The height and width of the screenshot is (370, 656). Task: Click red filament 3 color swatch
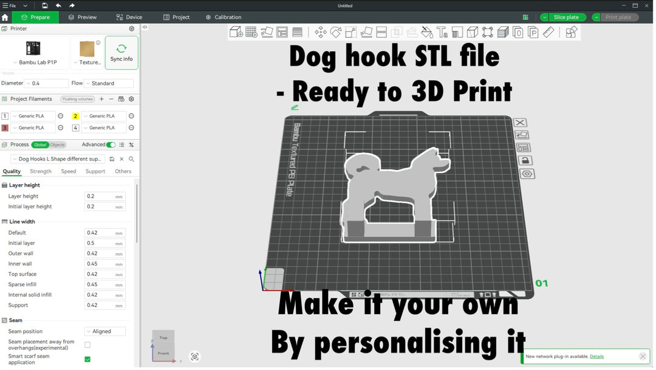5,128
